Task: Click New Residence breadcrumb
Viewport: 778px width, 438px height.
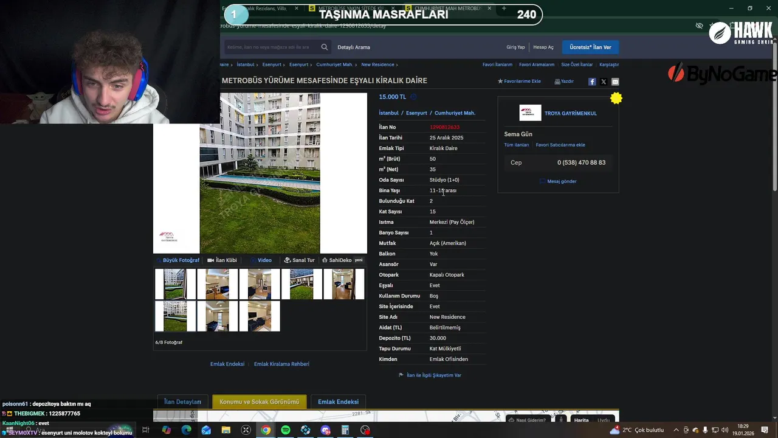Action: tap(377, 64)
